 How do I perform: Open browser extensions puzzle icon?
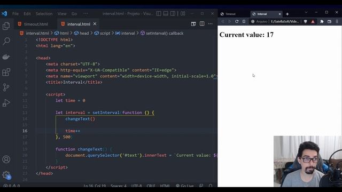322,21
